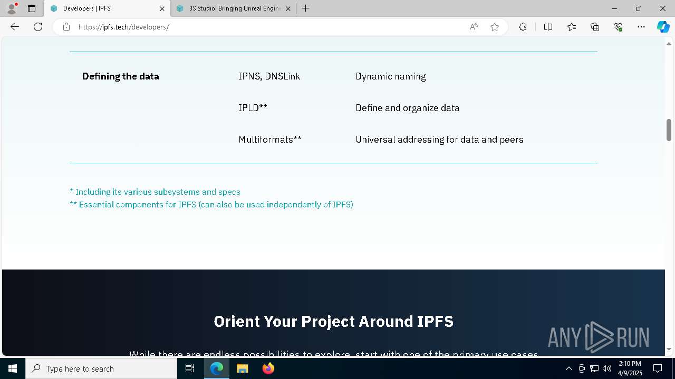Go back to previous page
Image resolution: width=675 pixels, height=379 pixels.
(15, 27)
